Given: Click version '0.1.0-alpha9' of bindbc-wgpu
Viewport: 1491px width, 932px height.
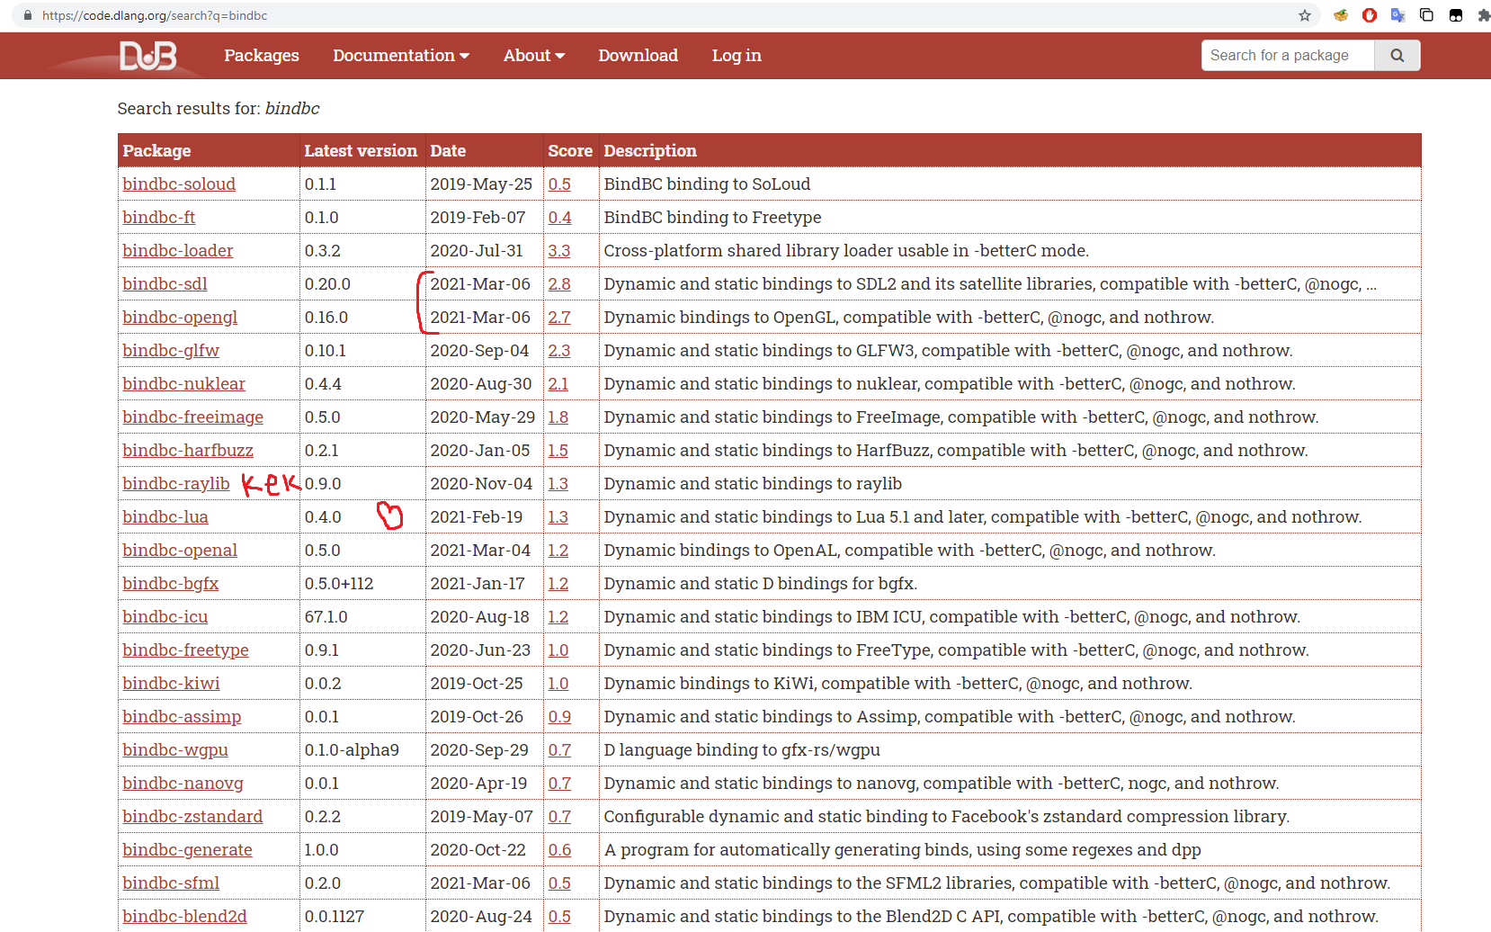Looking at the screenshot, I should tap(352, 750).
